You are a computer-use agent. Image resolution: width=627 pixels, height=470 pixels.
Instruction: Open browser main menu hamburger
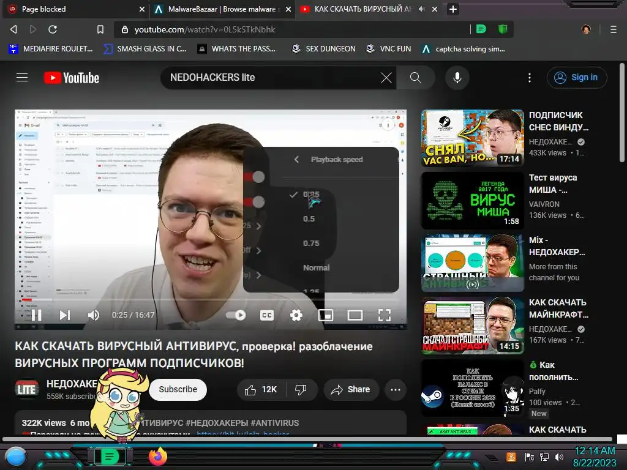point(613,29)
